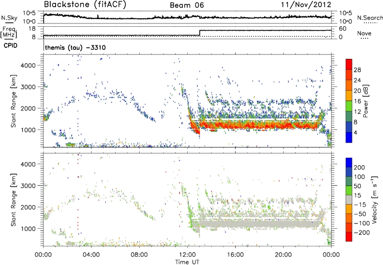Click the 'N.Sky' legend label
383x265 pixels.
[x=9, y=18]
